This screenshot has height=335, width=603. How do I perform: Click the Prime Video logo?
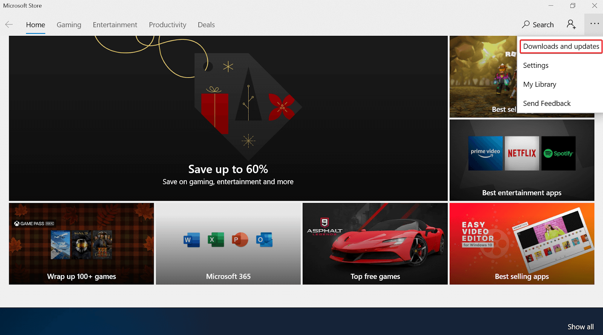(x=485, y=153)
